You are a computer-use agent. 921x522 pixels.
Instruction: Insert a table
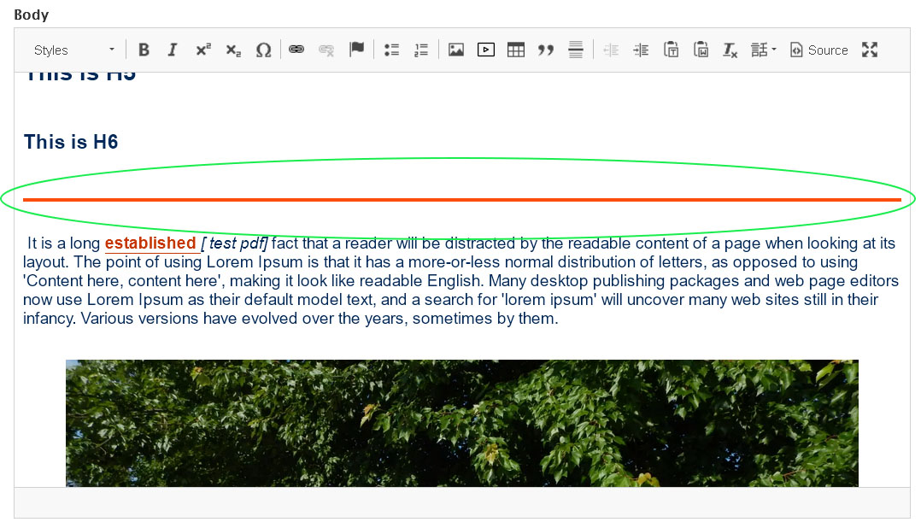[x=516, y=50]
